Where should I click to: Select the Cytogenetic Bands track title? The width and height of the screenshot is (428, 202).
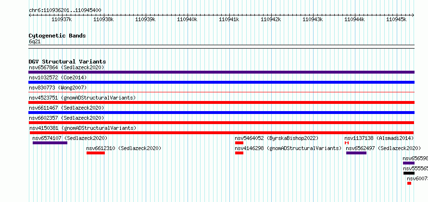click(57, 36)
